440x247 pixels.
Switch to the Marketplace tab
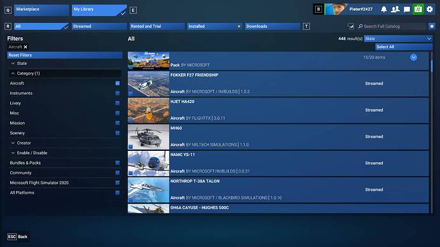point(41,10)
